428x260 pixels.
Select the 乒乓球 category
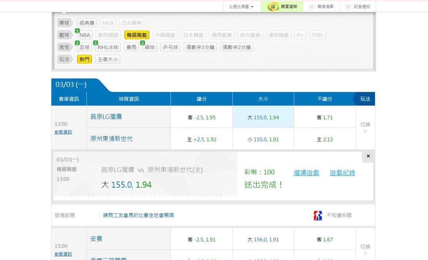[170, 47]
